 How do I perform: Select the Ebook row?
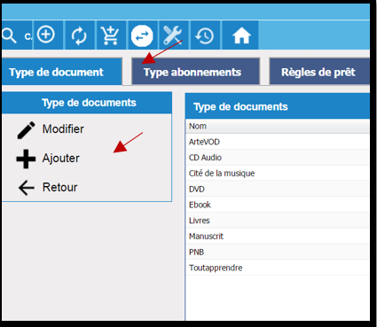point(278,205)
